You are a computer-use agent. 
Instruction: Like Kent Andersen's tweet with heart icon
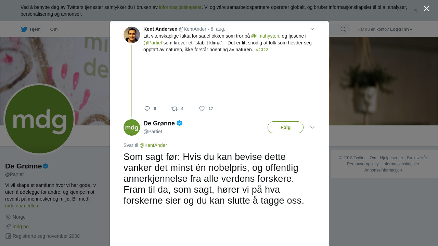pyautogui.click(x=202, y=109)
